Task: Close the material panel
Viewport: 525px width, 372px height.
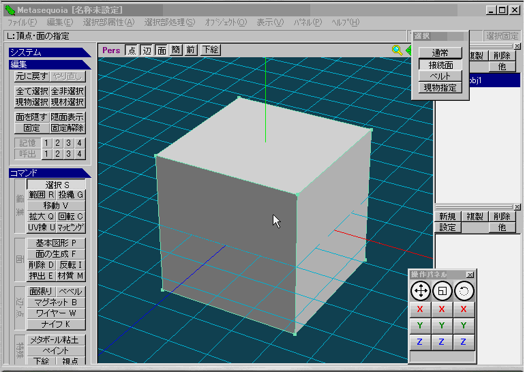Action: (517, 207)
